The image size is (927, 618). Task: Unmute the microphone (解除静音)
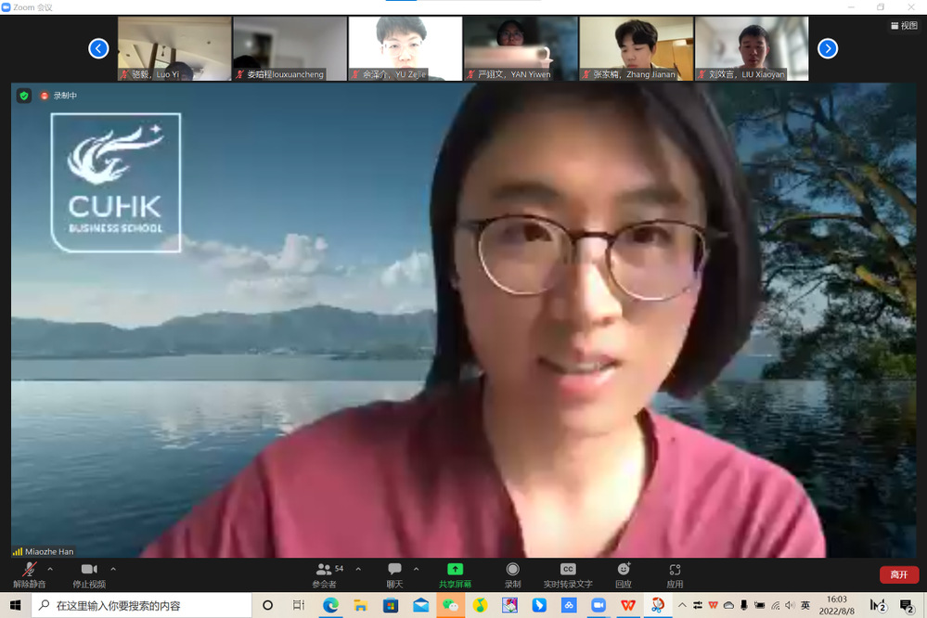click(x=29, y=573)
